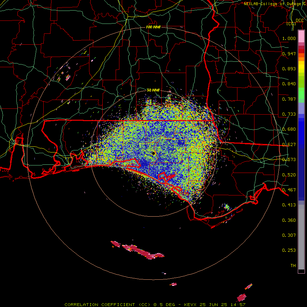Pick the 0.787 legend value
The width and height of the screenshot is (307, 307).
(289, 99)
